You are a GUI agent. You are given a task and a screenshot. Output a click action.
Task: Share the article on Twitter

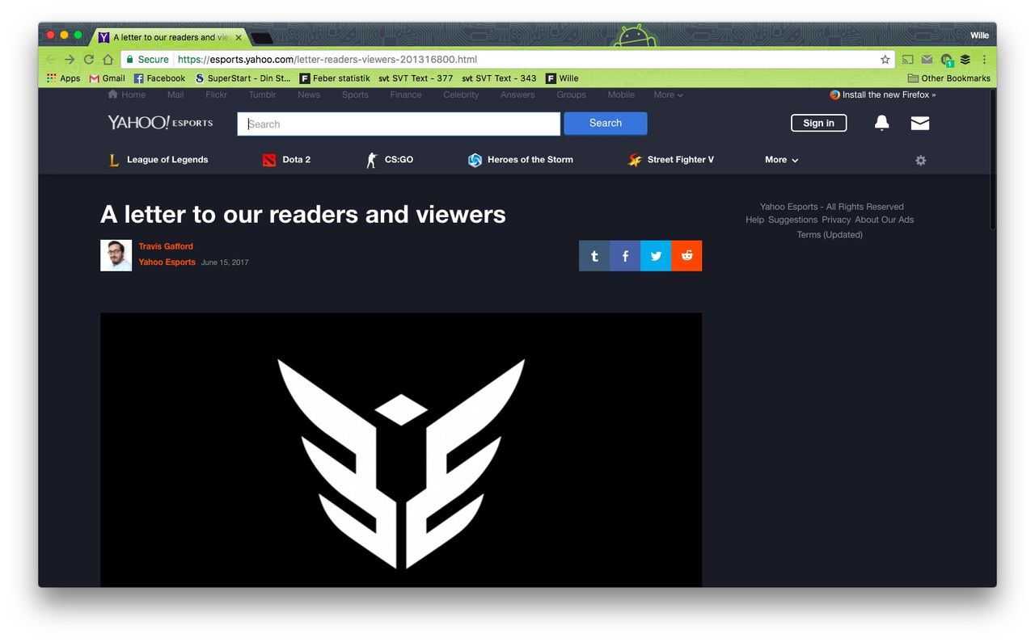click(x=656, y=256)
